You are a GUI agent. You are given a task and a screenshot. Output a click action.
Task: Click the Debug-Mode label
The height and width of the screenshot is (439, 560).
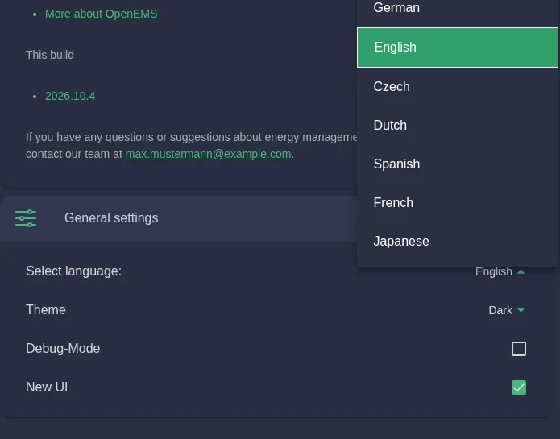point(63,348)
